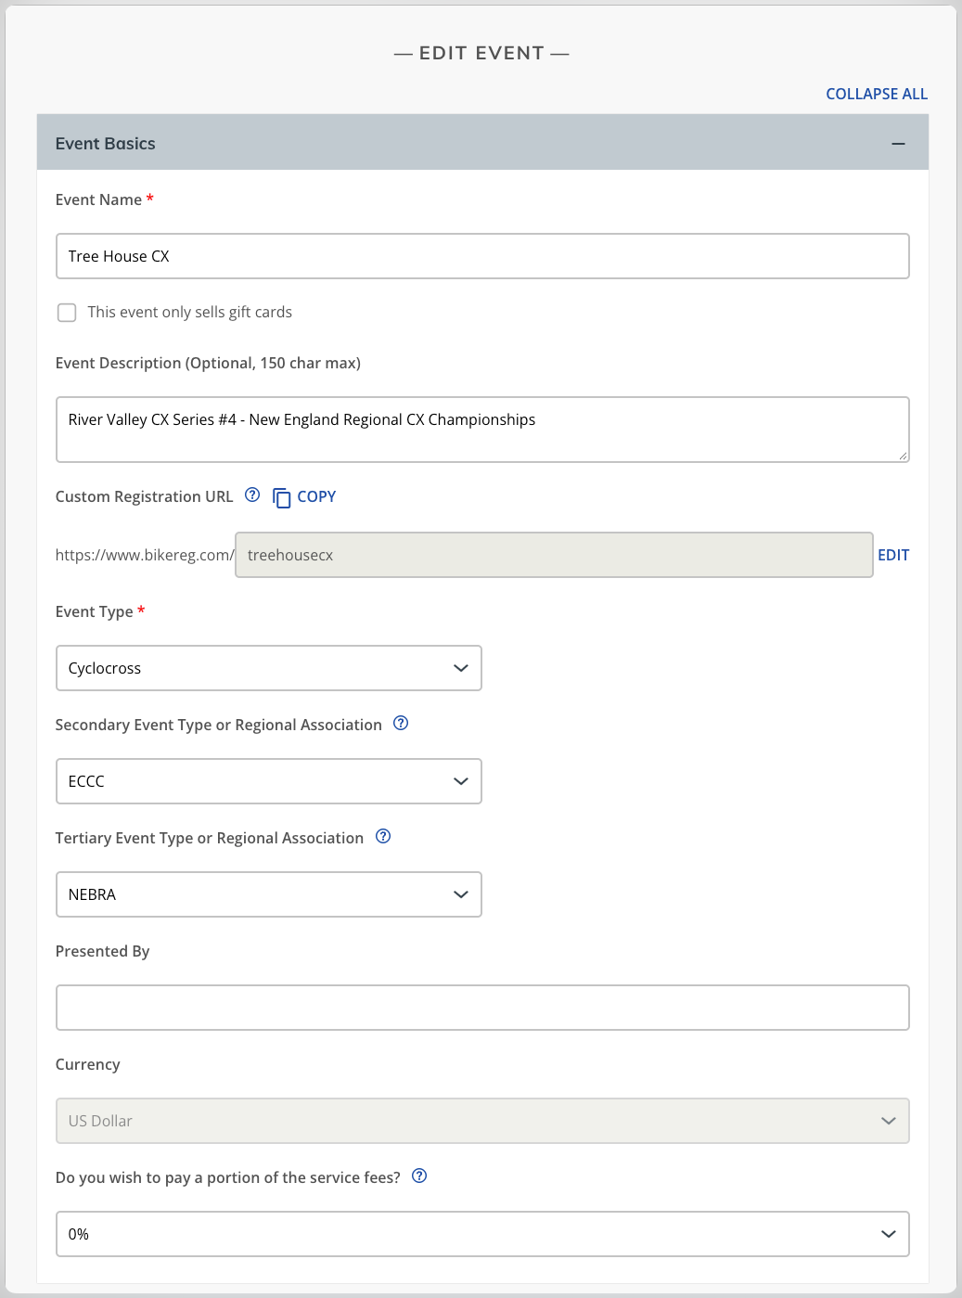The width and height of the screenshot is (962, 1298).
Task: Toggle 'This event only sells gift cards' checkbox
Action: (x=67, y=313)
